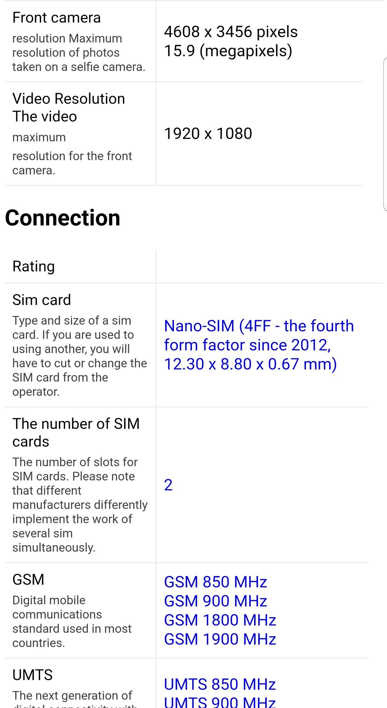
Task: Click the UMTS row title
Action: click(33, 675)
